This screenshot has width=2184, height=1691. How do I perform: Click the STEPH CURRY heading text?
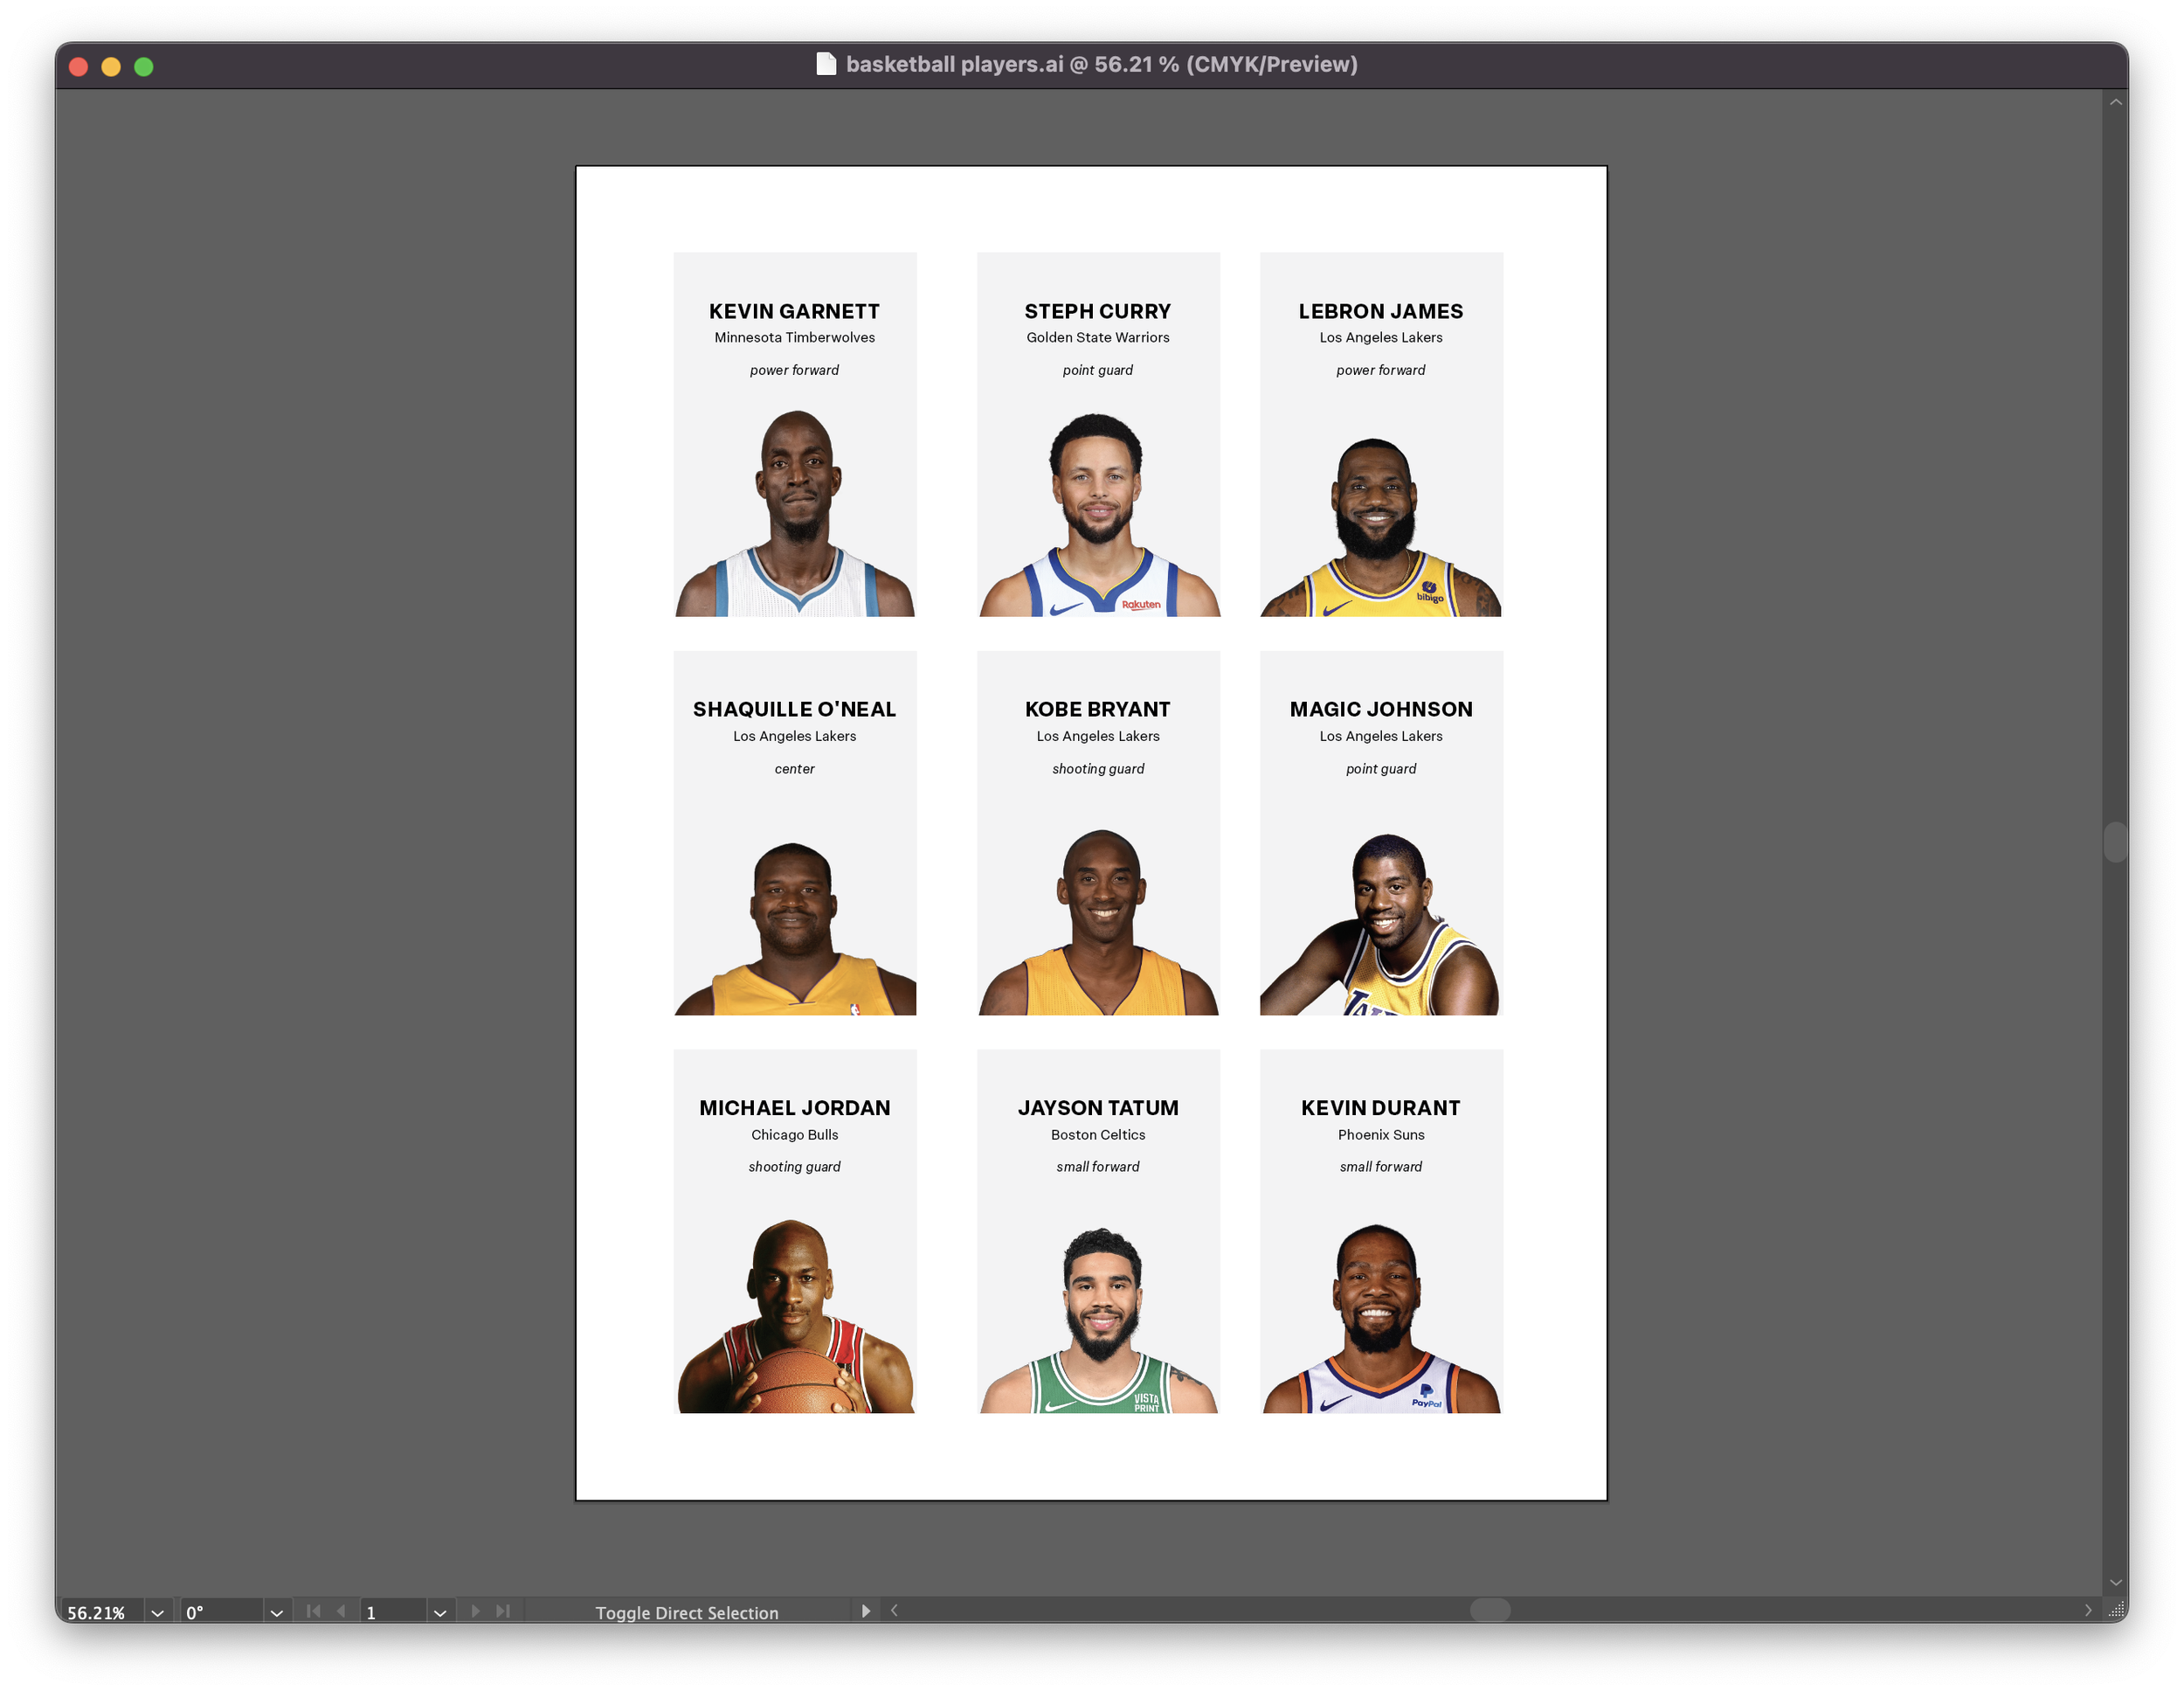[x=1097, y=311]
